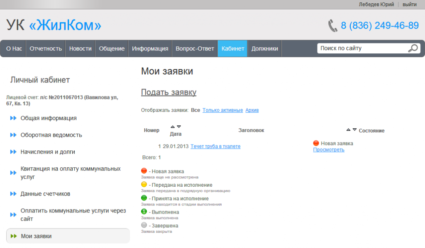Sort Состояние column with down arrow
The image size is (425, 248).
[x=354, y=130]
